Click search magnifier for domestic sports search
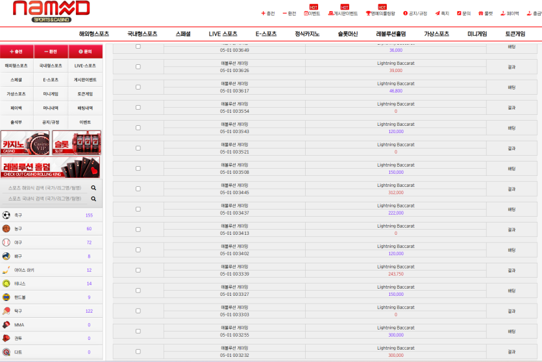Viewport: 542px width, 362px height. 93,199
